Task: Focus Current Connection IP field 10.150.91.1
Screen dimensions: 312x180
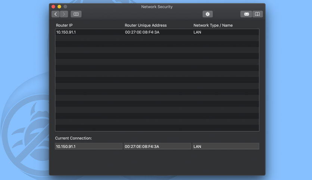Action: click(89, 146)
